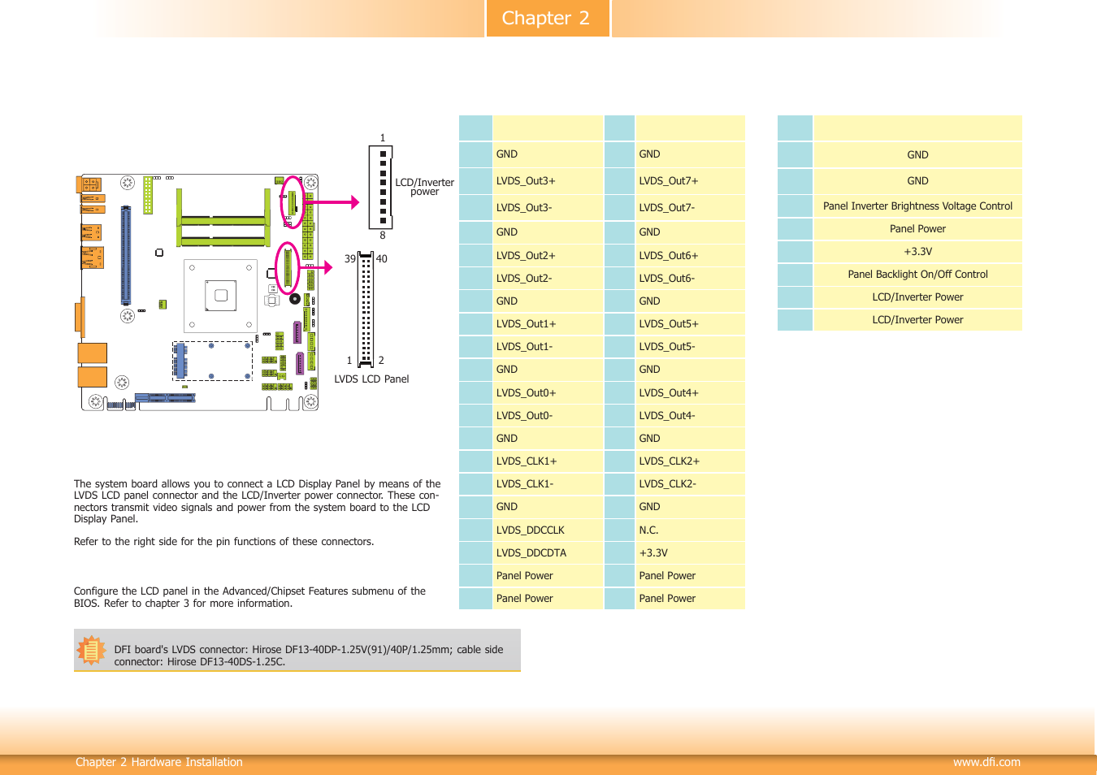Click the 8-pin LCD/Inverter power connector drawing
The image size is (1097, 775).
point(381,188)
